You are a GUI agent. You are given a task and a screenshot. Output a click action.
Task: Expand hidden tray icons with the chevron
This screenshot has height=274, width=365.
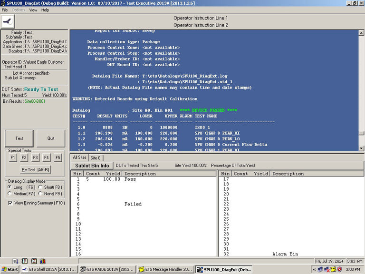[x=314, y=269]
